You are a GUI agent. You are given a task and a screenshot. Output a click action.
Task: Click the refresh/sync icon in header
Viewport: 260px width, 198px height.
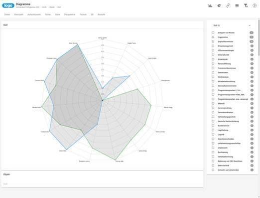click(x=228, y=5)
